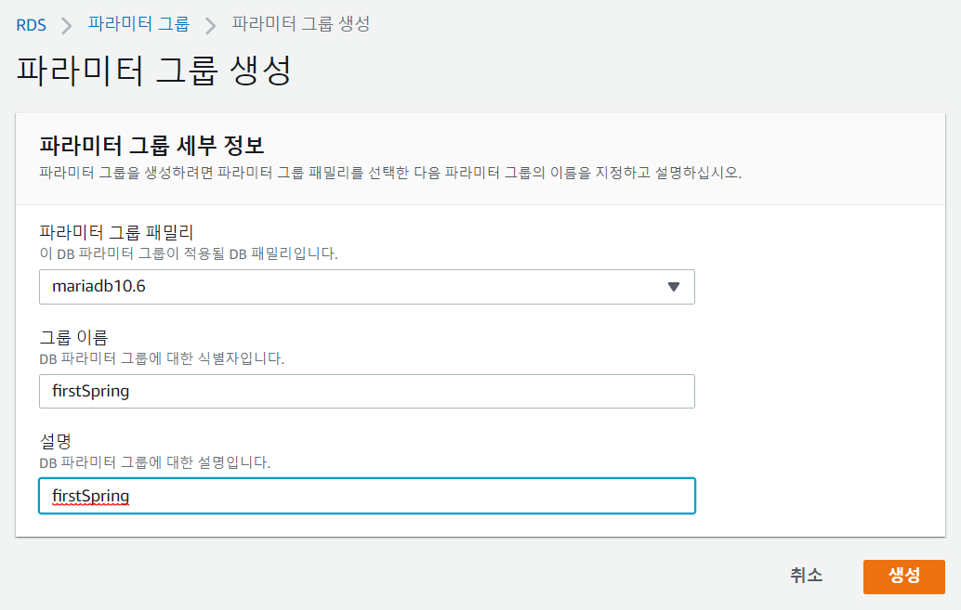
Task: Open the 파라미터 그룹 패밀리 dropdown arrow
Action: 674,287
